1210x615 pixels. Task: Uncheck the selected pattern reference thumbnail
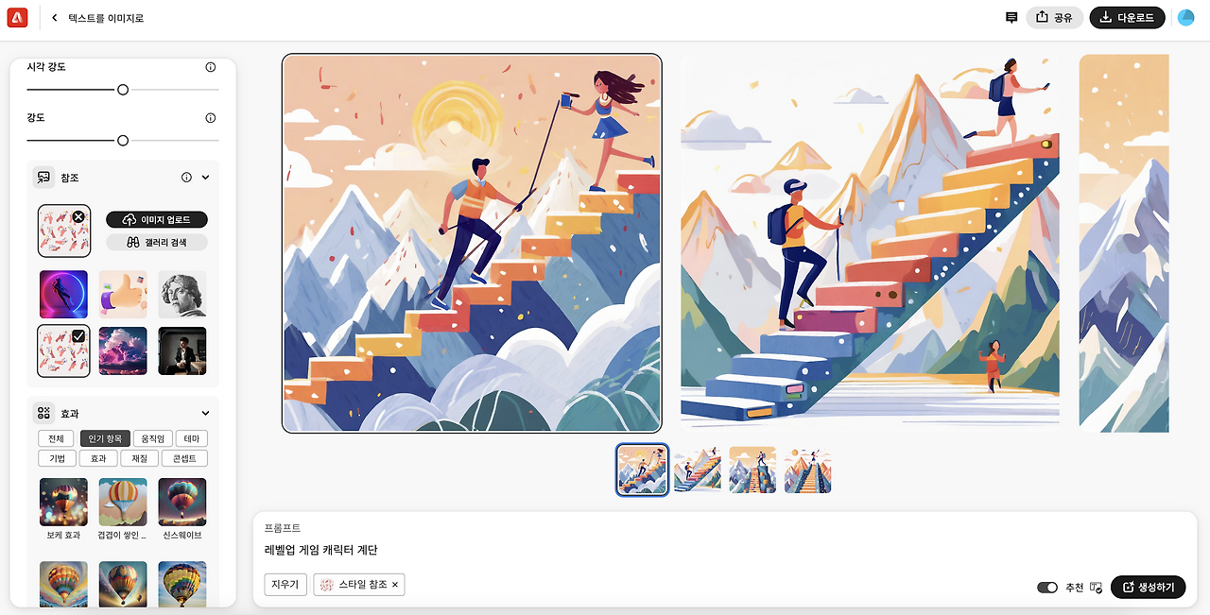click(78, 336)
